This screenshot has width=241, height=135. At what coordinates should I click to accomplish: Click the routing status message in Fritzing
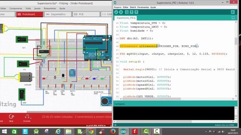[x=77, y=117]
